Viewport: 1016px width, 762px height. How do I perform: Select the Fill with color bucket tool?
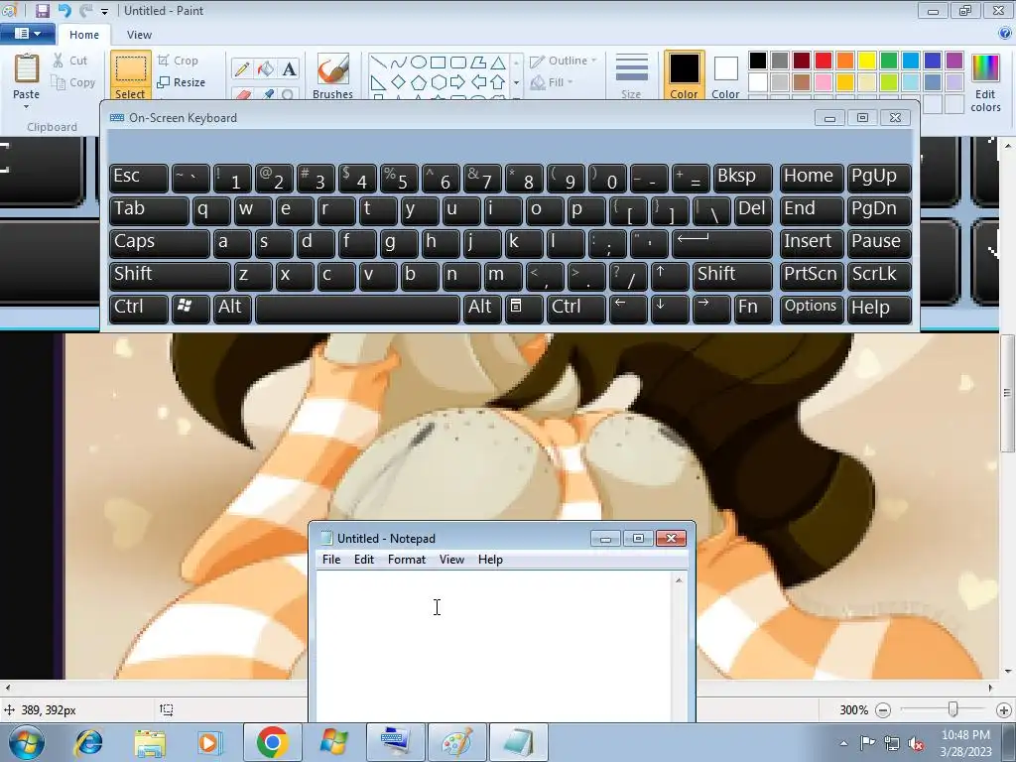266,68
